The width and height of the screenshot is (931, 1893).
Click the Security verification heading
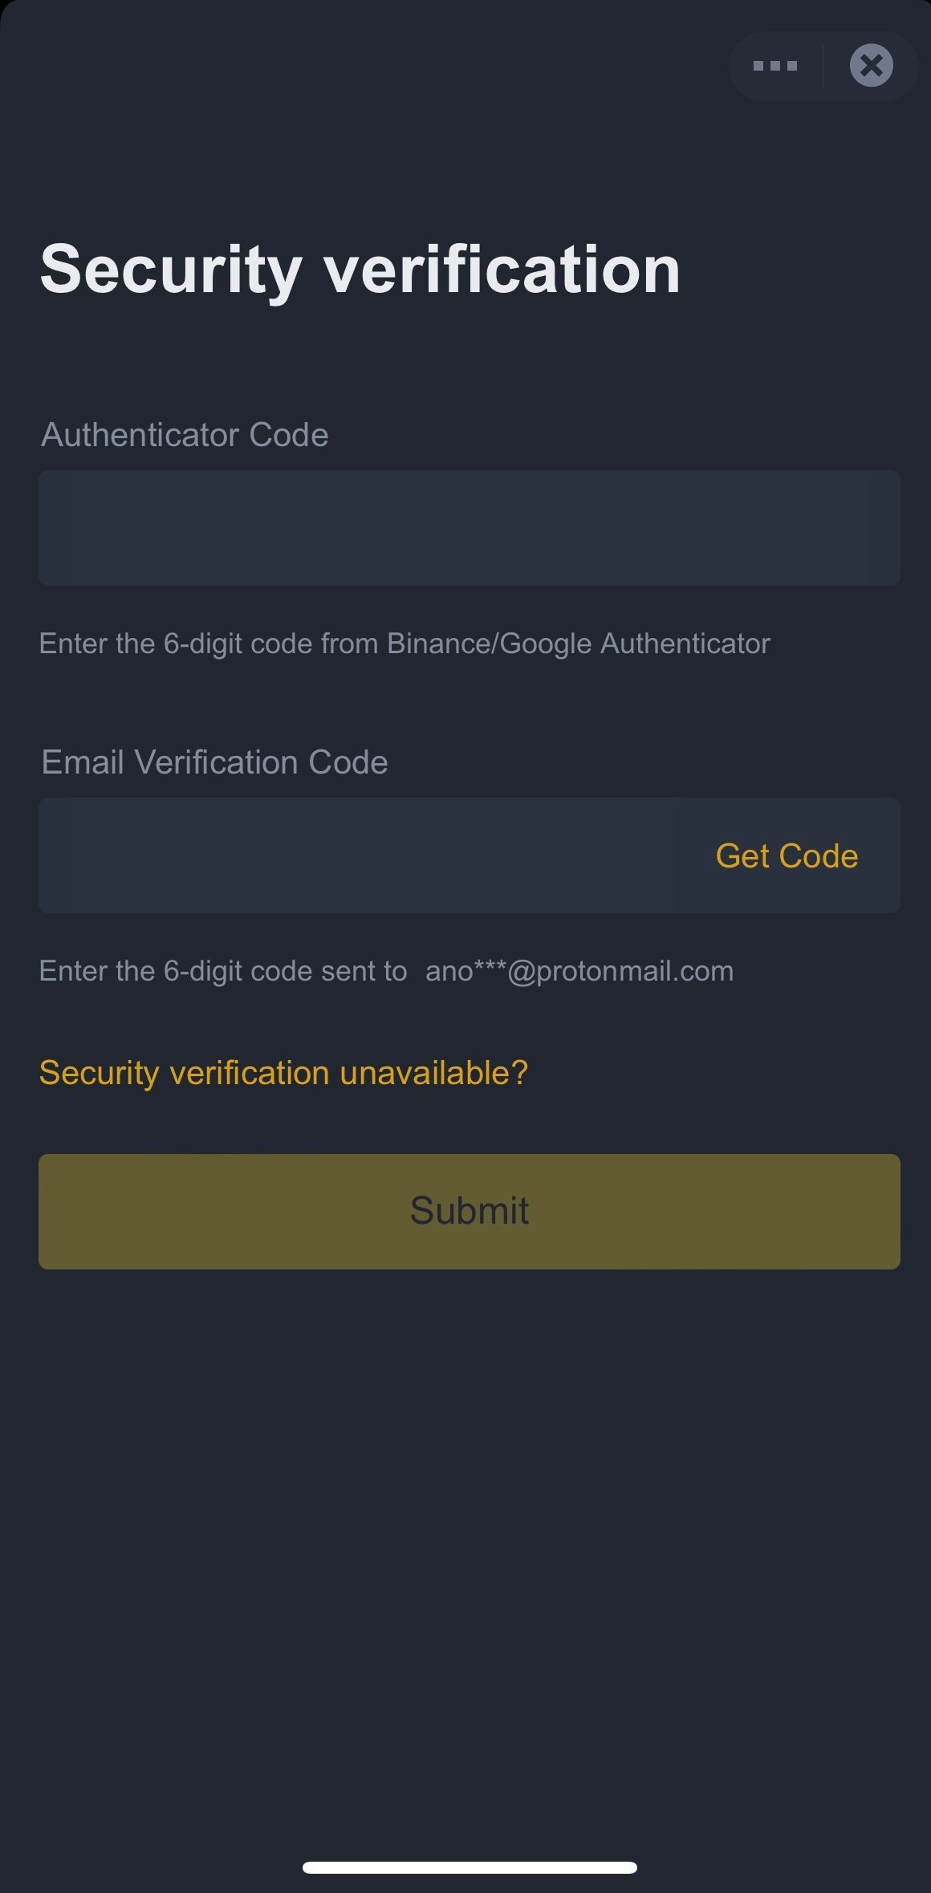click(360, 270)
